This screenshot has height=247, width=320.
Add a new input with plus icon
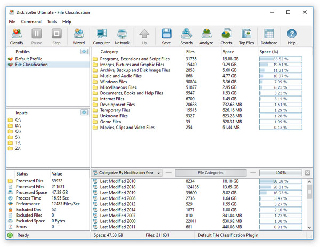[x=84, y=112]
